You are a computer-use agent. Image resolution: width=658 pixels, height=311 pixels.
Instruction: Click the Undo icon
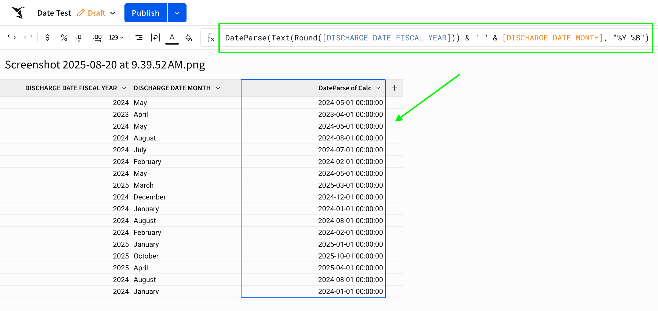(x=12, y=37)
